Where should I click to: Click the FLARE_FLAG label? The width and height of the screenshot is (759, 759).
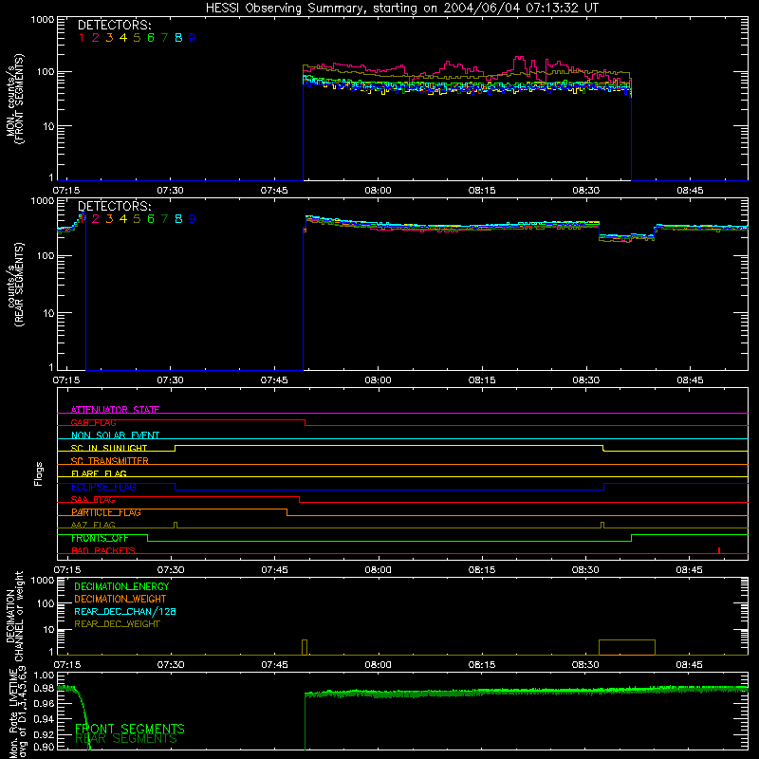tap(99, 473)
